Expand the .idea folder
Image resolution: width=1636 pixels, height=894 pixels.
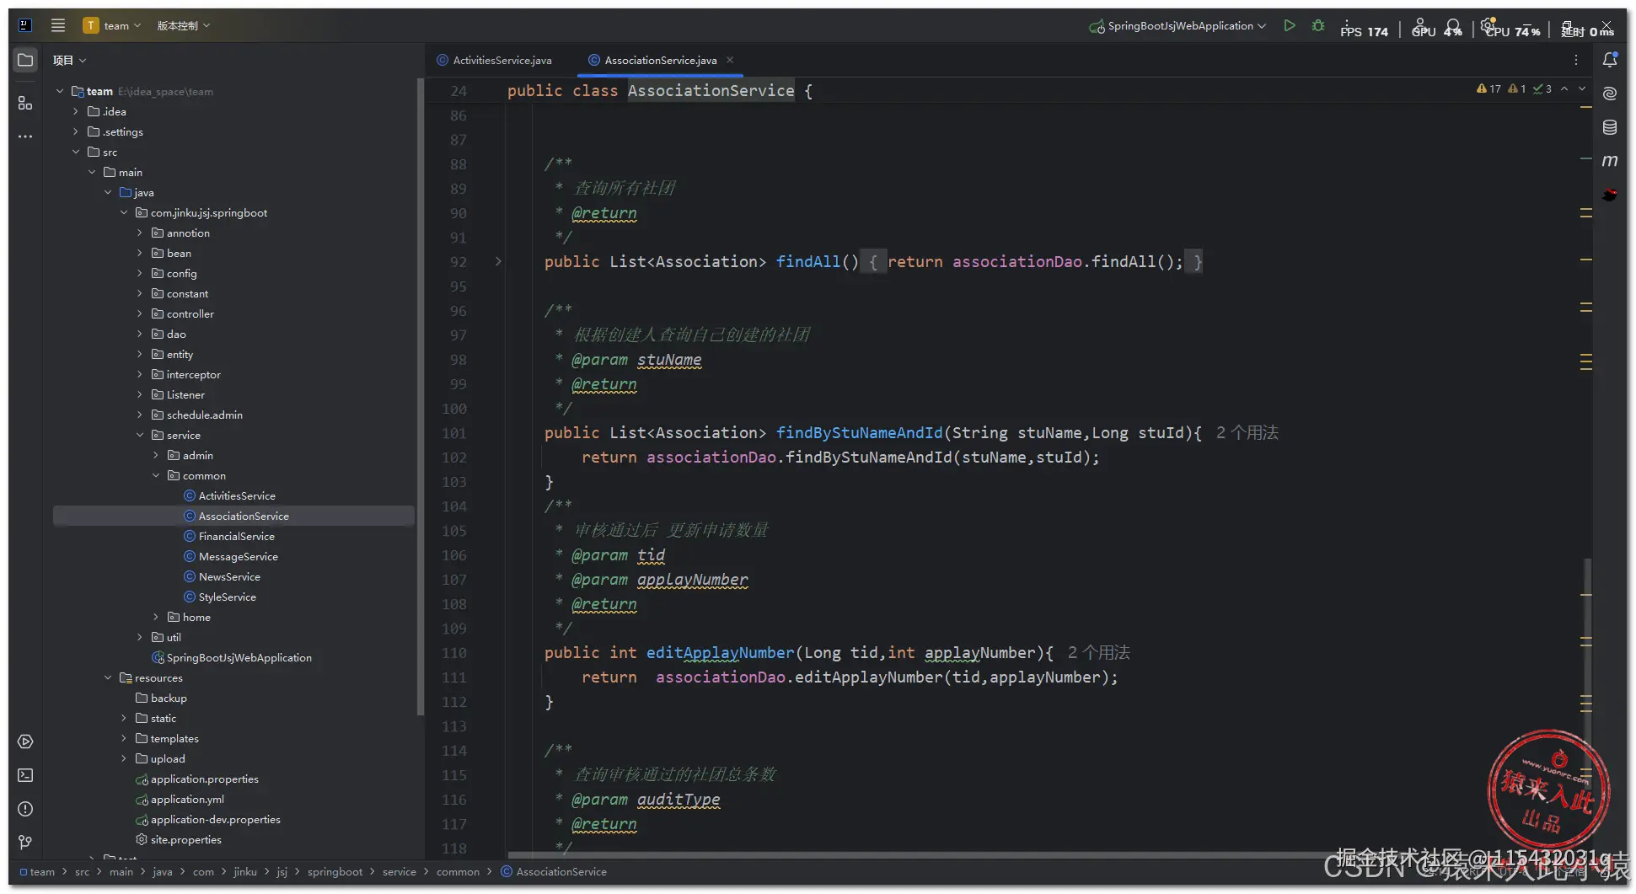[76, 111]
